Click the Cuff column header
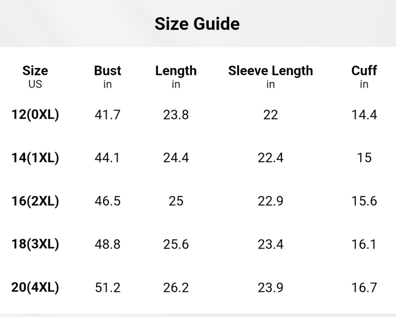This screenshot has width=396, height=317. [364, 77]
